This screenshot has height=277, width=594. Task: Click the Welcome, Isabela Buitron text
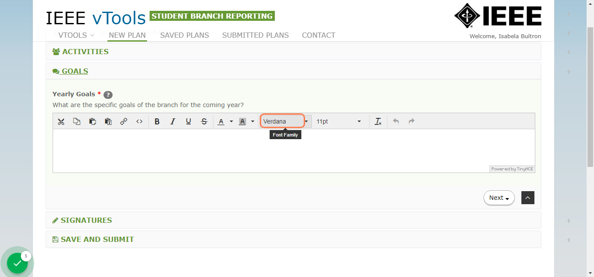click(x=505, y=36)
